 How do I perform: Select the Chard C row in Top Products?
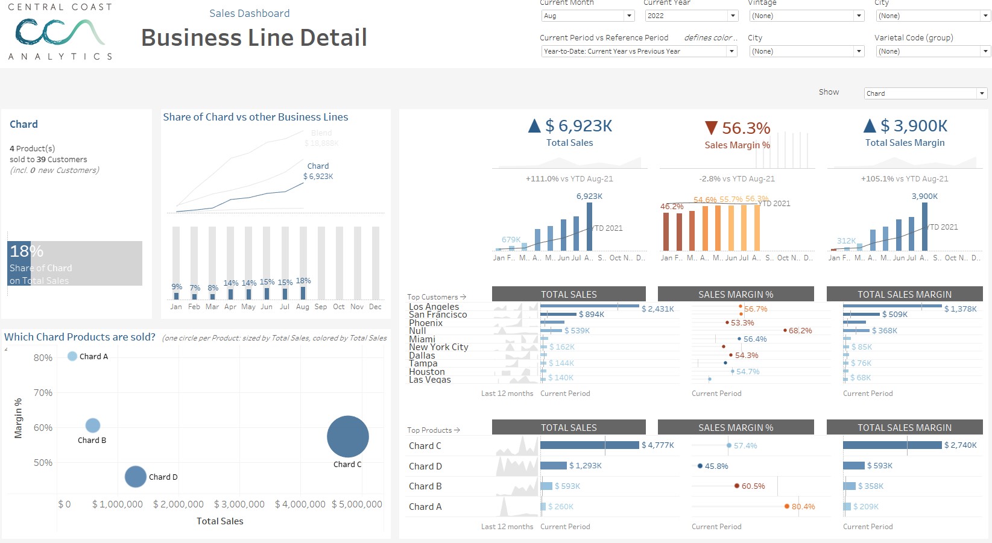425,446
